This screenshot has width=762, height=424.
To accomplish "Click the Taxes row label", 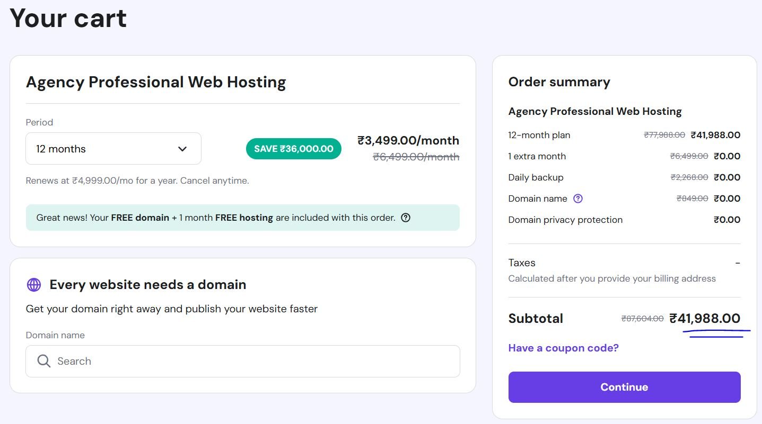I will (x=522, y=263).
